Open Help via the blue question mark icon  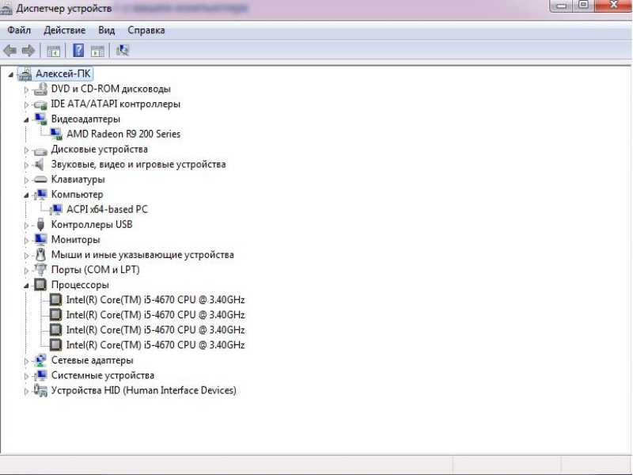pyautogui.click(x=78, y=51)
